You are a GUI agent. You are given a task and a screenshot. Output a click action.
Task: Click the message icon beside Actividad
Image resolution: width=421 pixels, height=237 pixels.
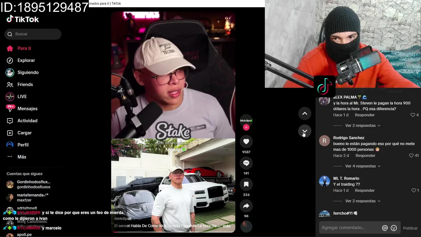(x=10, y=121)
